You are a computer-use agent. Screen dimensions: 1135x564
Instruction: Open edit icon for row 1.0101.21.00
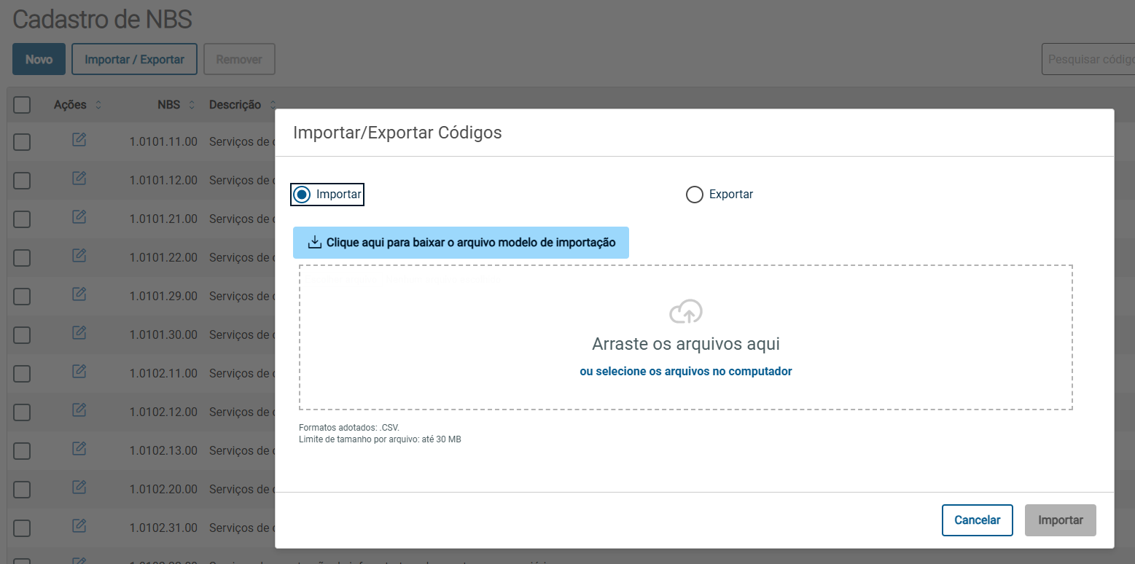click(x=79, y=217)
